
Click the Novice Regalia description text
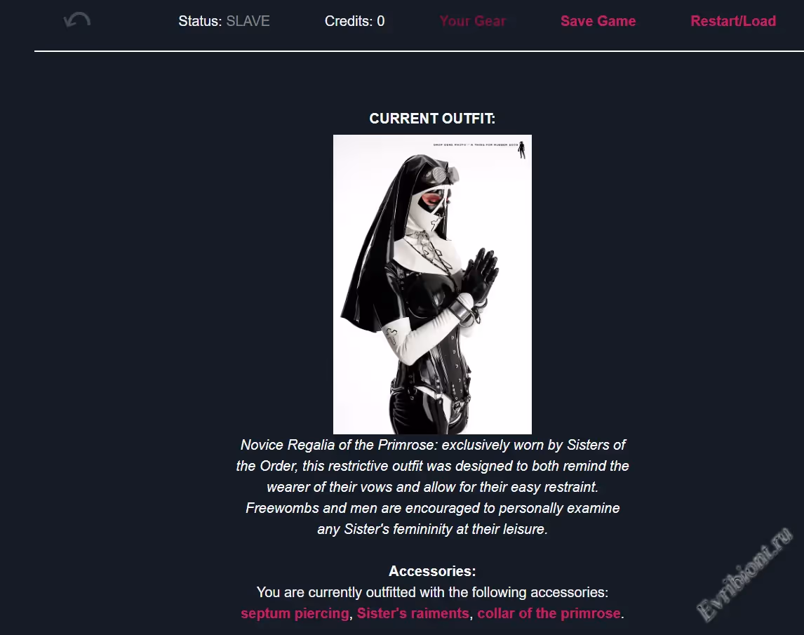coord(432,487)
